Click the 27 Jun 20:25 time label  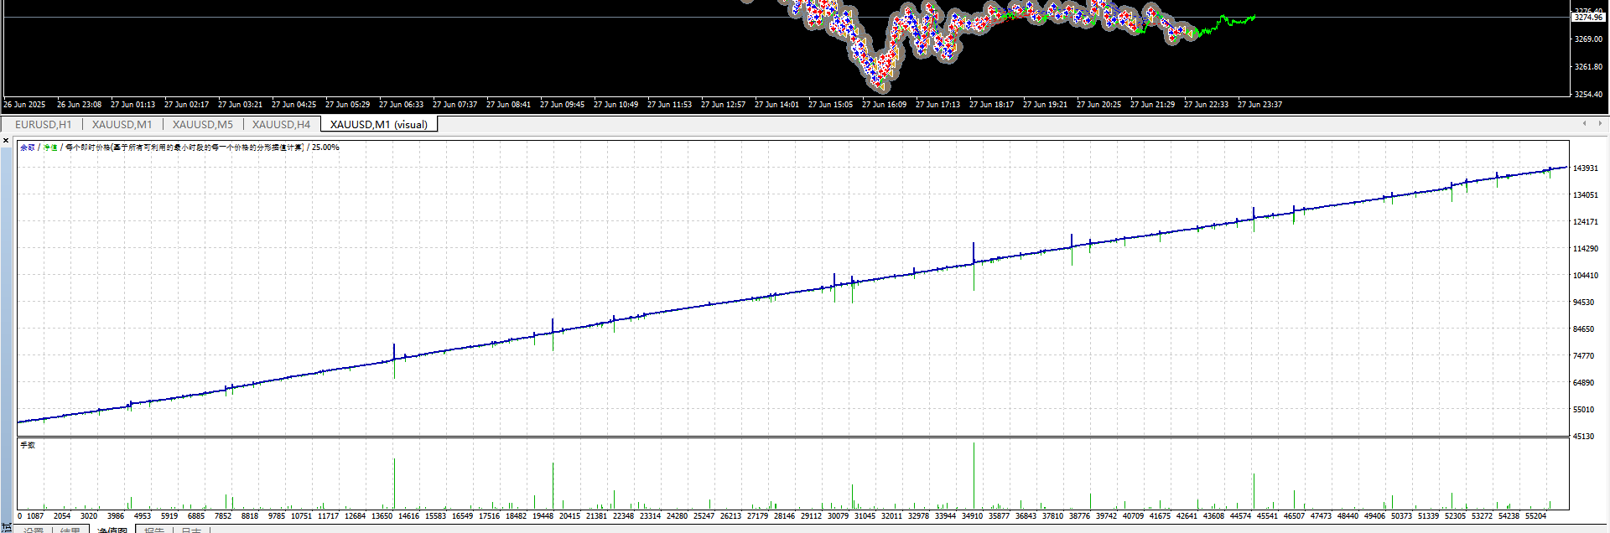point(1098,105)
